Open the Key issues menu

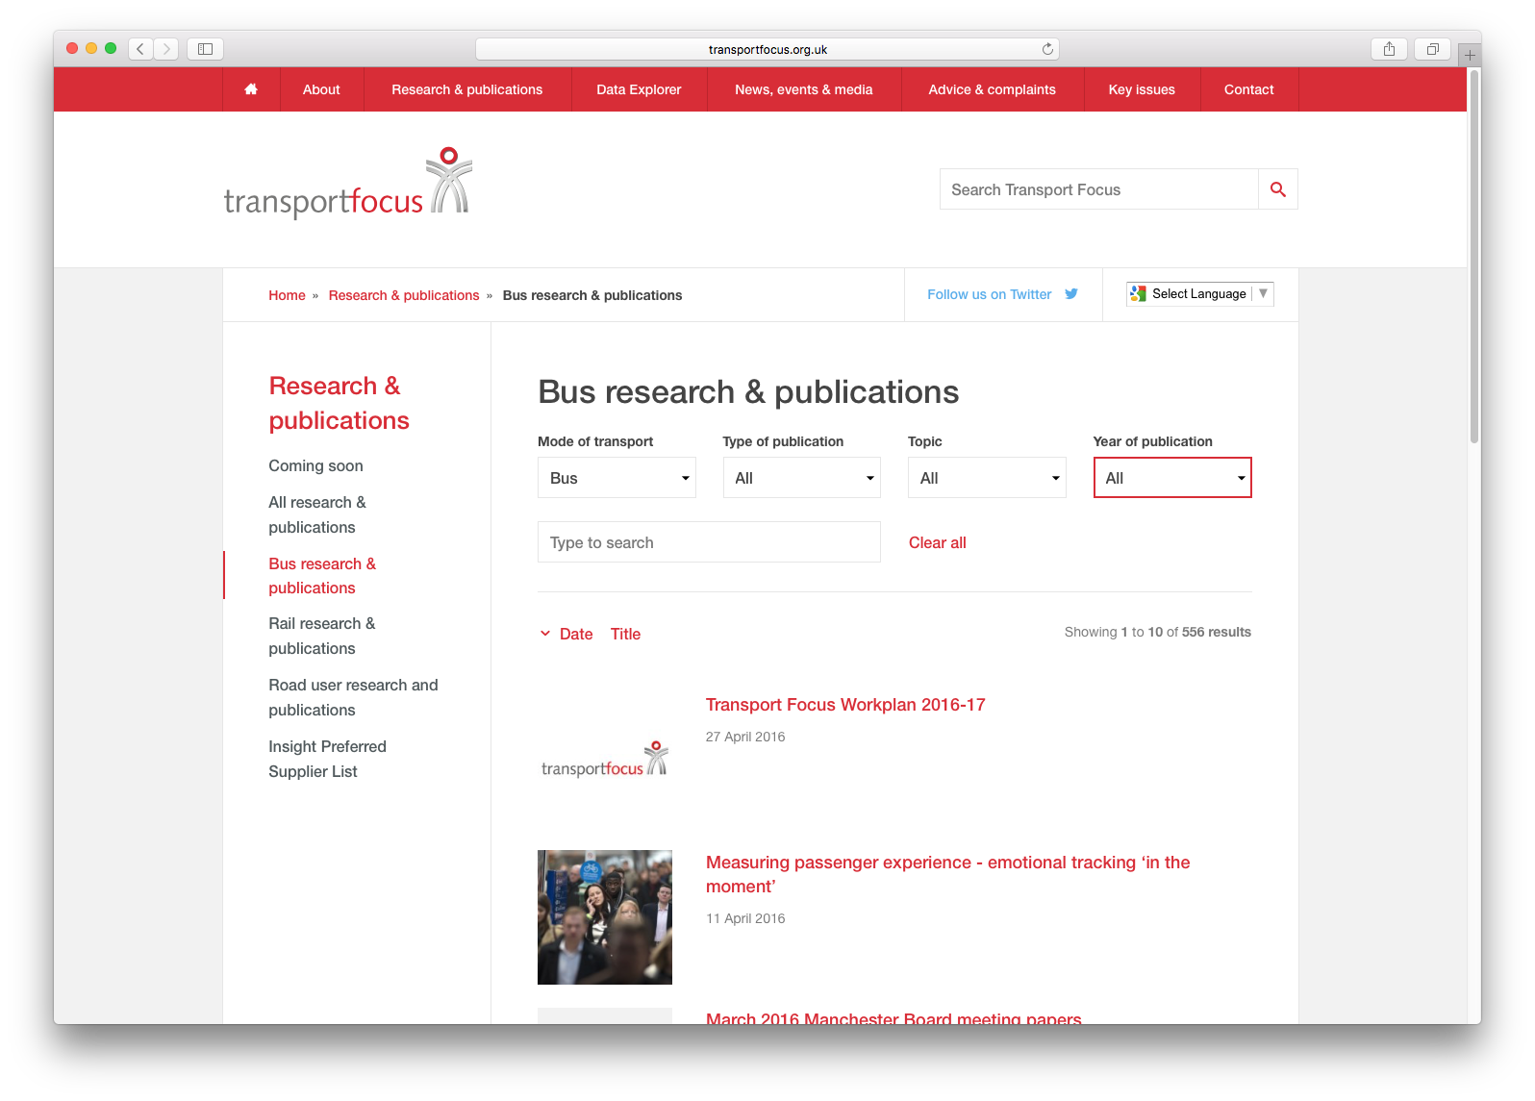tap(1142, 89)
